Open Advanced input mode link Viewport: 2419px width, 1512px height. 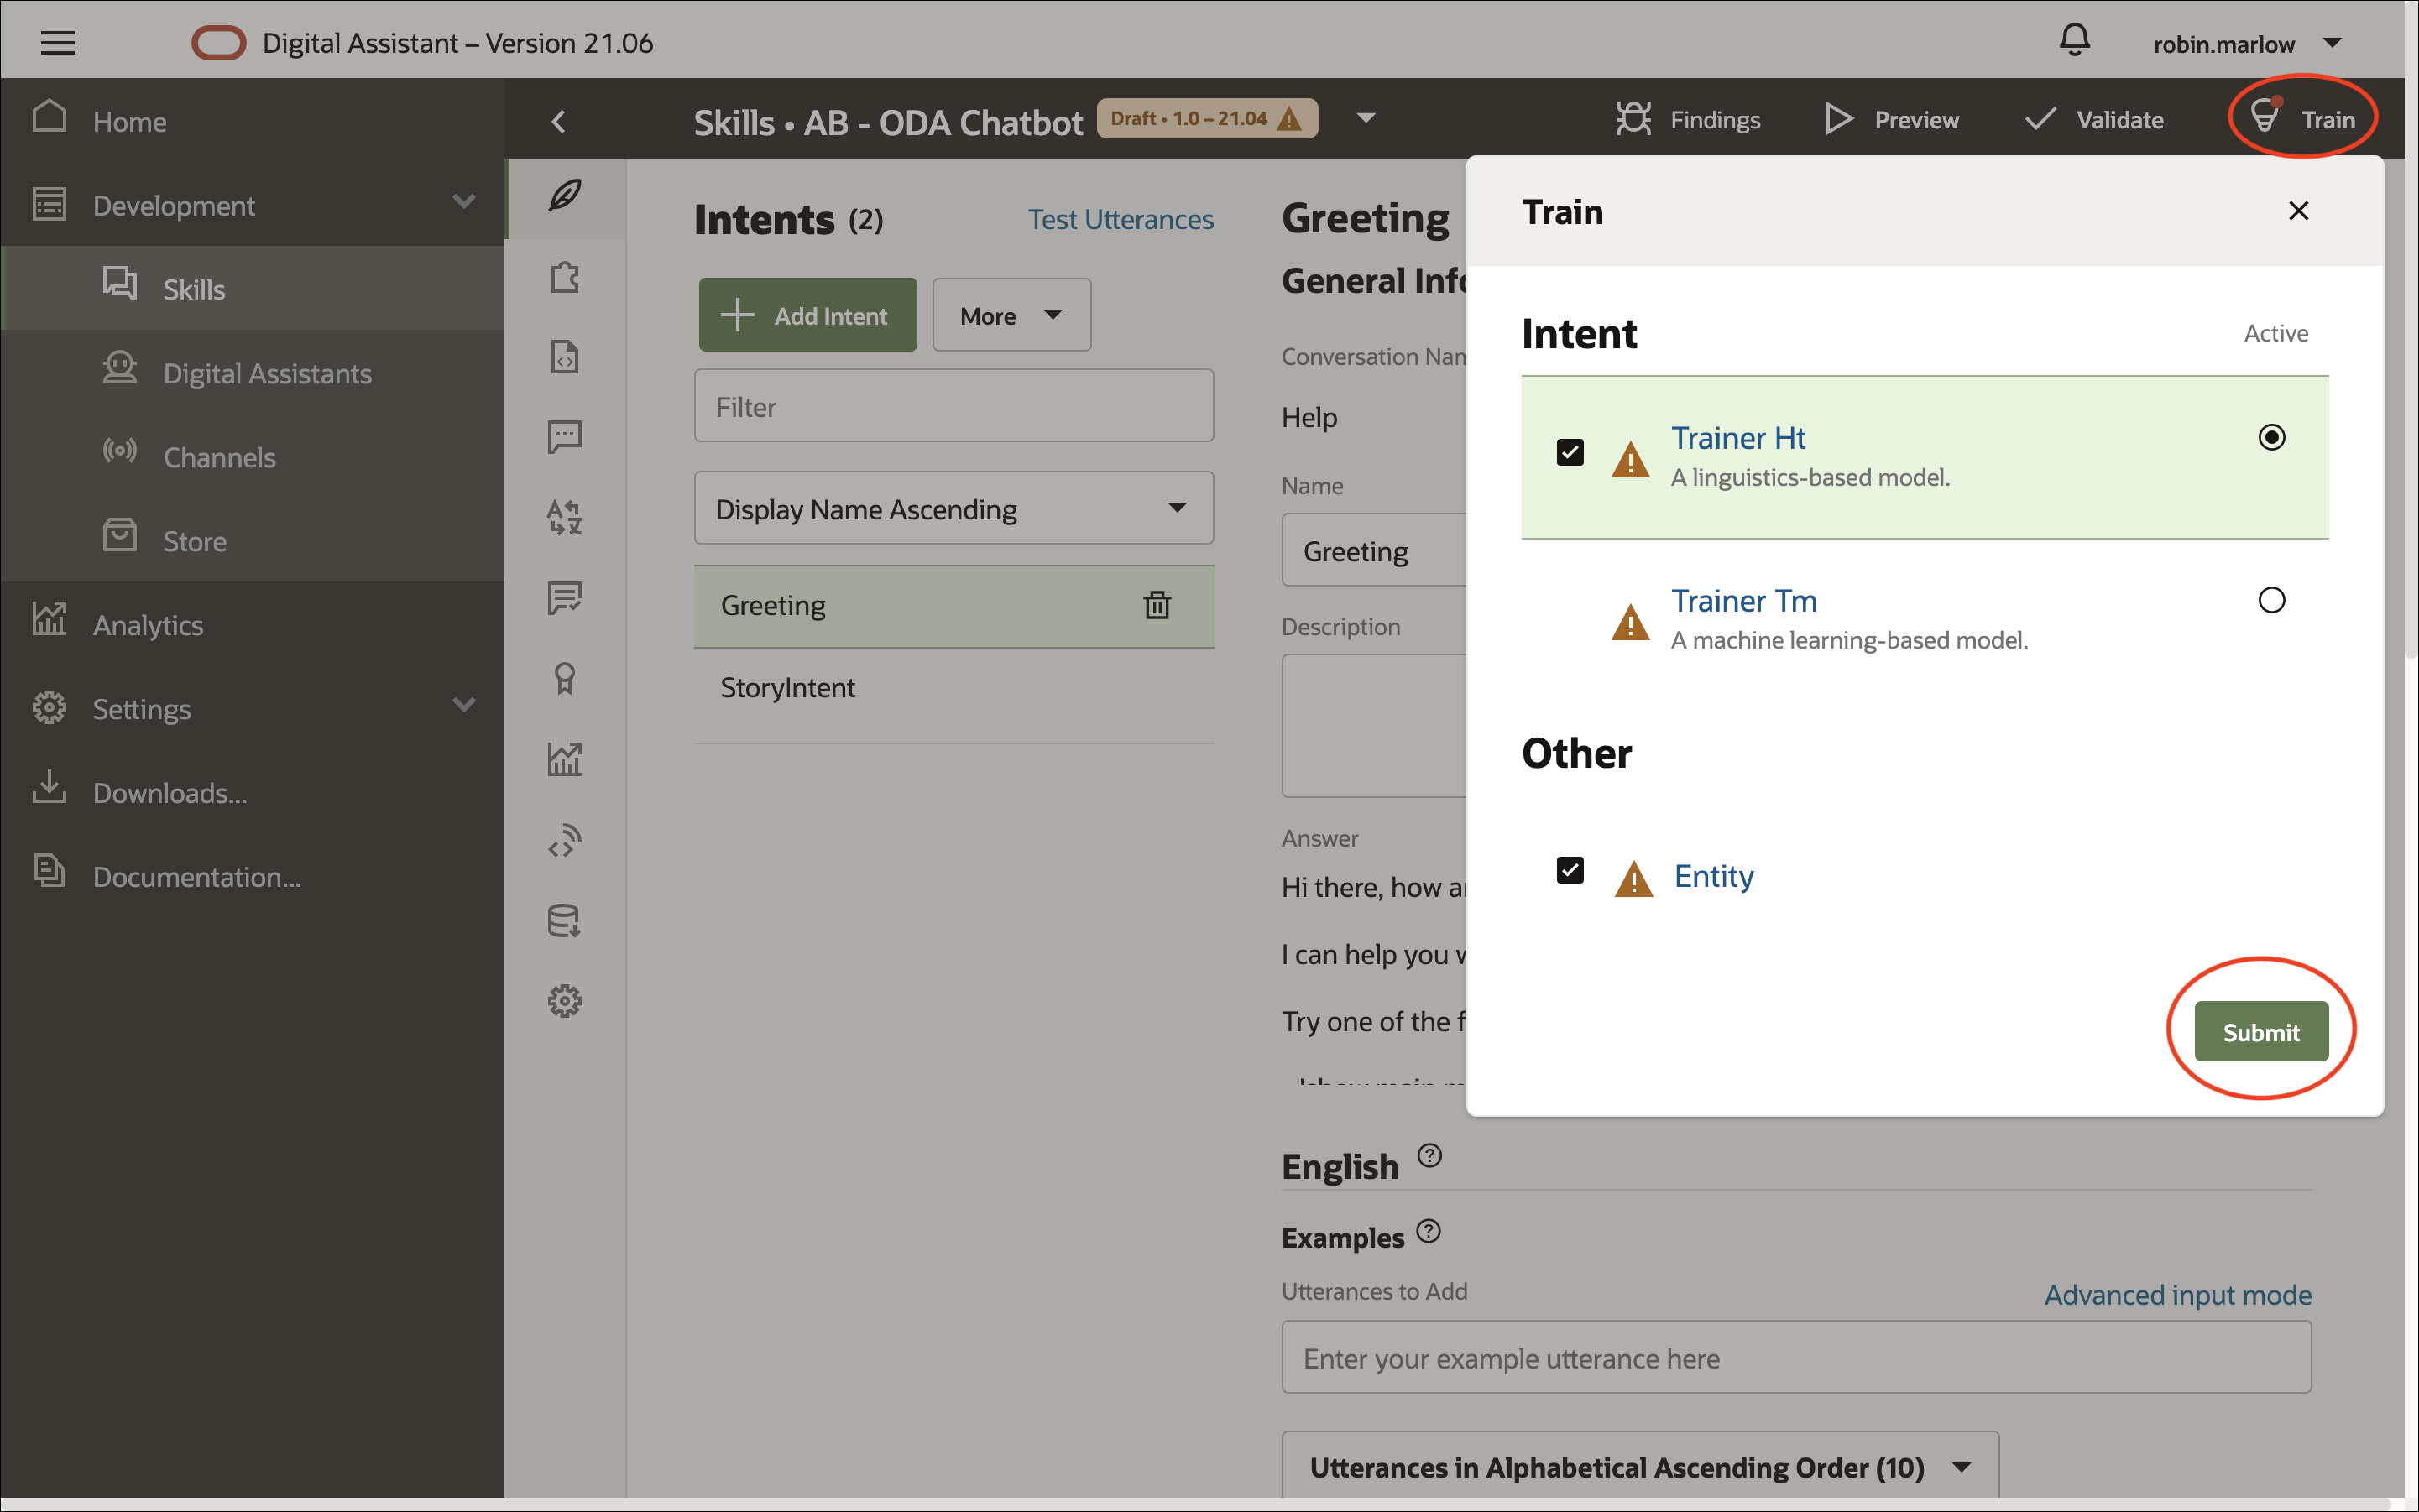[2176, 1294]
